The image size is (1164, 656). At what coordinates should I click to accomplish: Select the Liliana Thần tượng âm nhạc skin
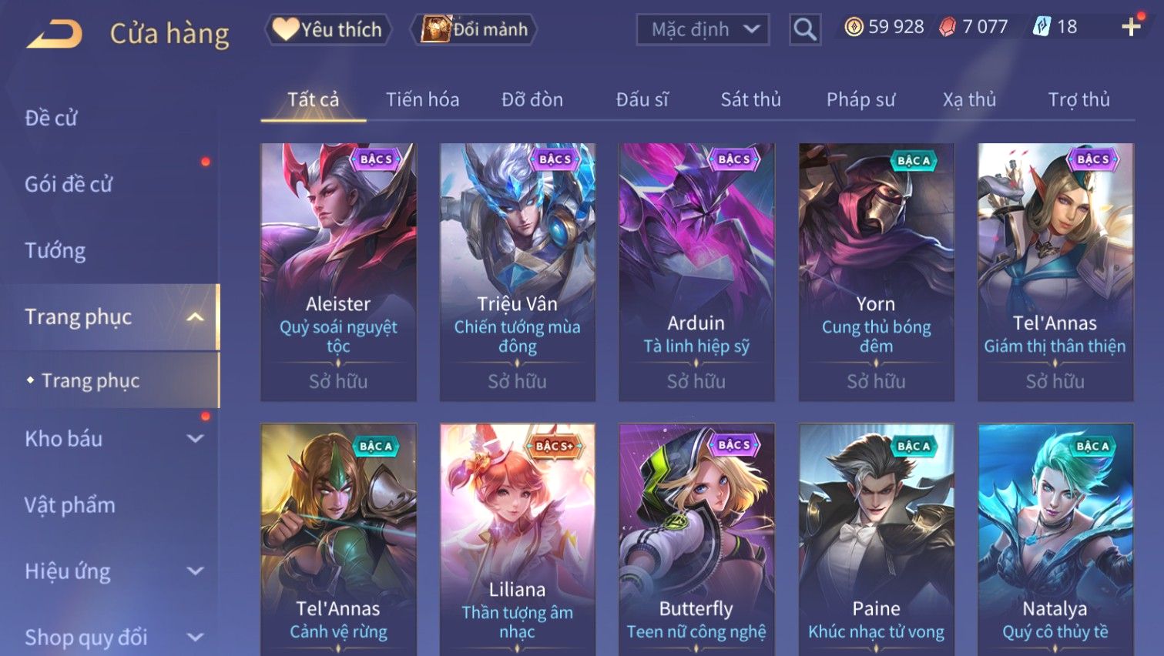click(x=517, y=539)
